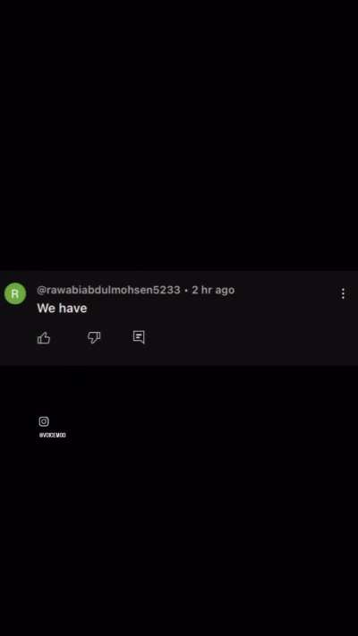The image size is (358, 636).
Task: Toggle the dislike on the "We have" comment
Action: click(x=94, y=337)
